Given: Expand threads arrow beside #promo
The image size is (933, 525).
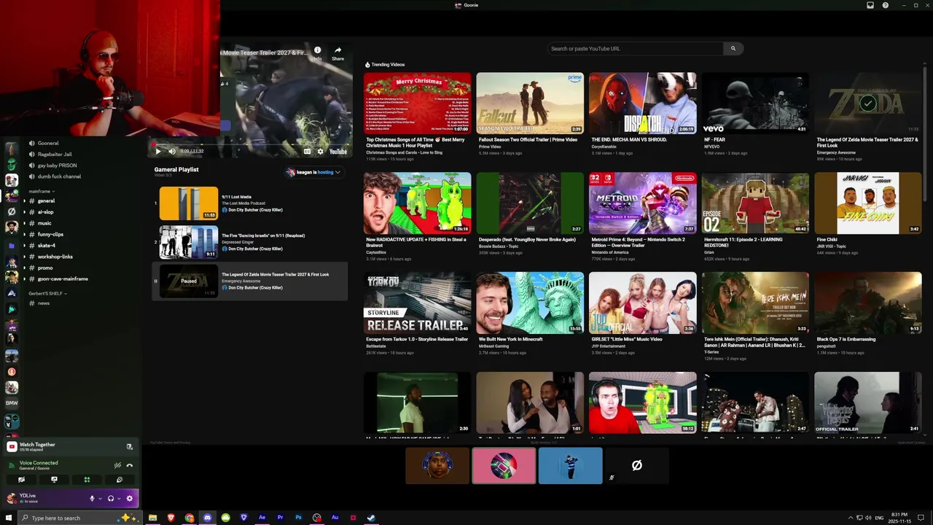Looking at the screenshot, I should pos(24,268).
